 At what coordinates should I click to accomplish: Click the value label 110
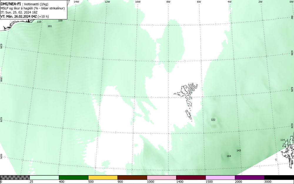click(39, 22)
